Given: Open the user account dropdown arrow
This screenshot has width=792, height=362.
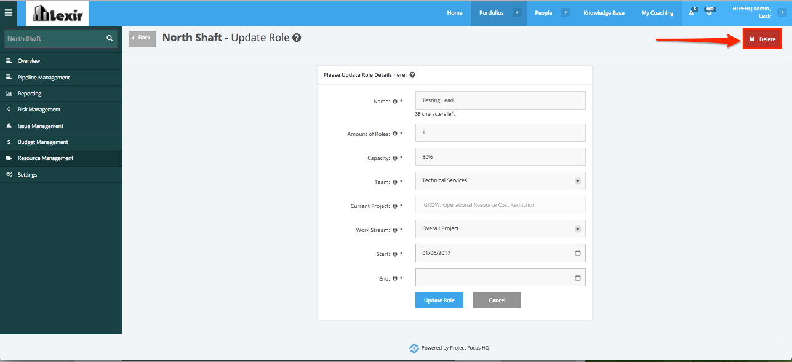Looking at the screenshot, I should coord(782,12).
